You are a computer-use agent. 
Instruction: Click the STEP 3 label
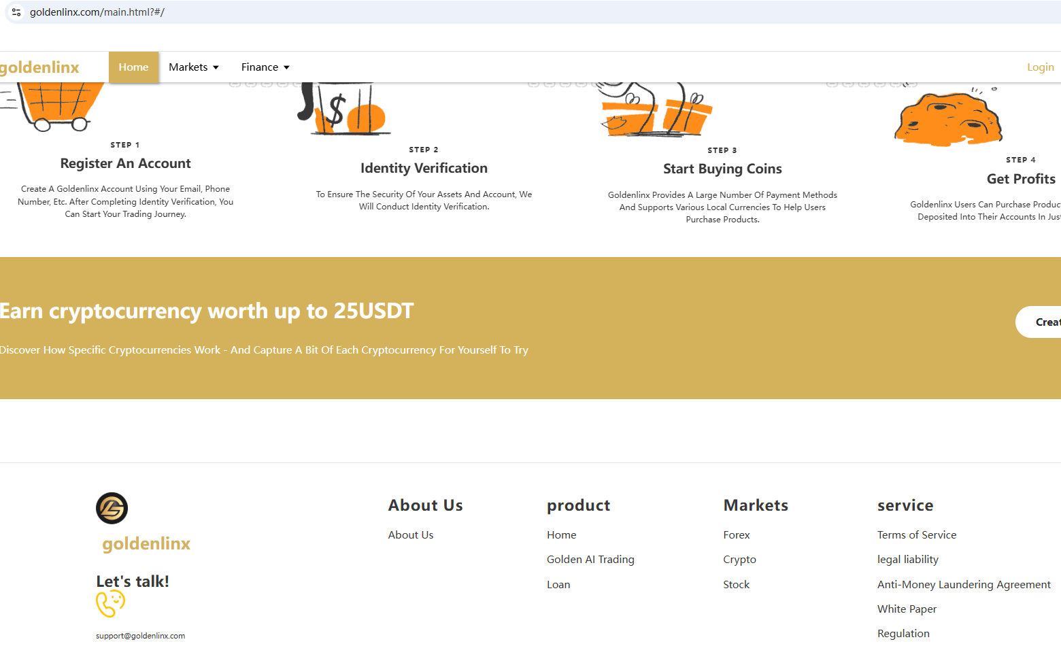(722, 150)
